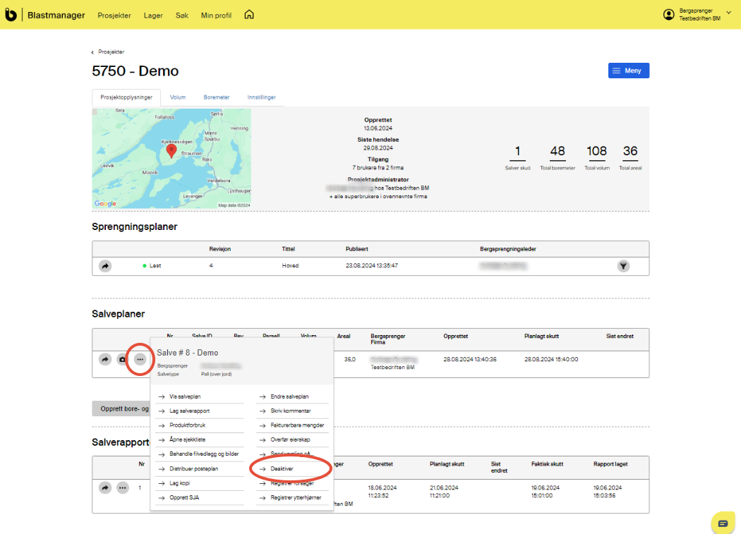This screenshot has width=741, height=534.
Task: Open three-dot menu in Salverapporter row
Action: [x=123, y=487]
